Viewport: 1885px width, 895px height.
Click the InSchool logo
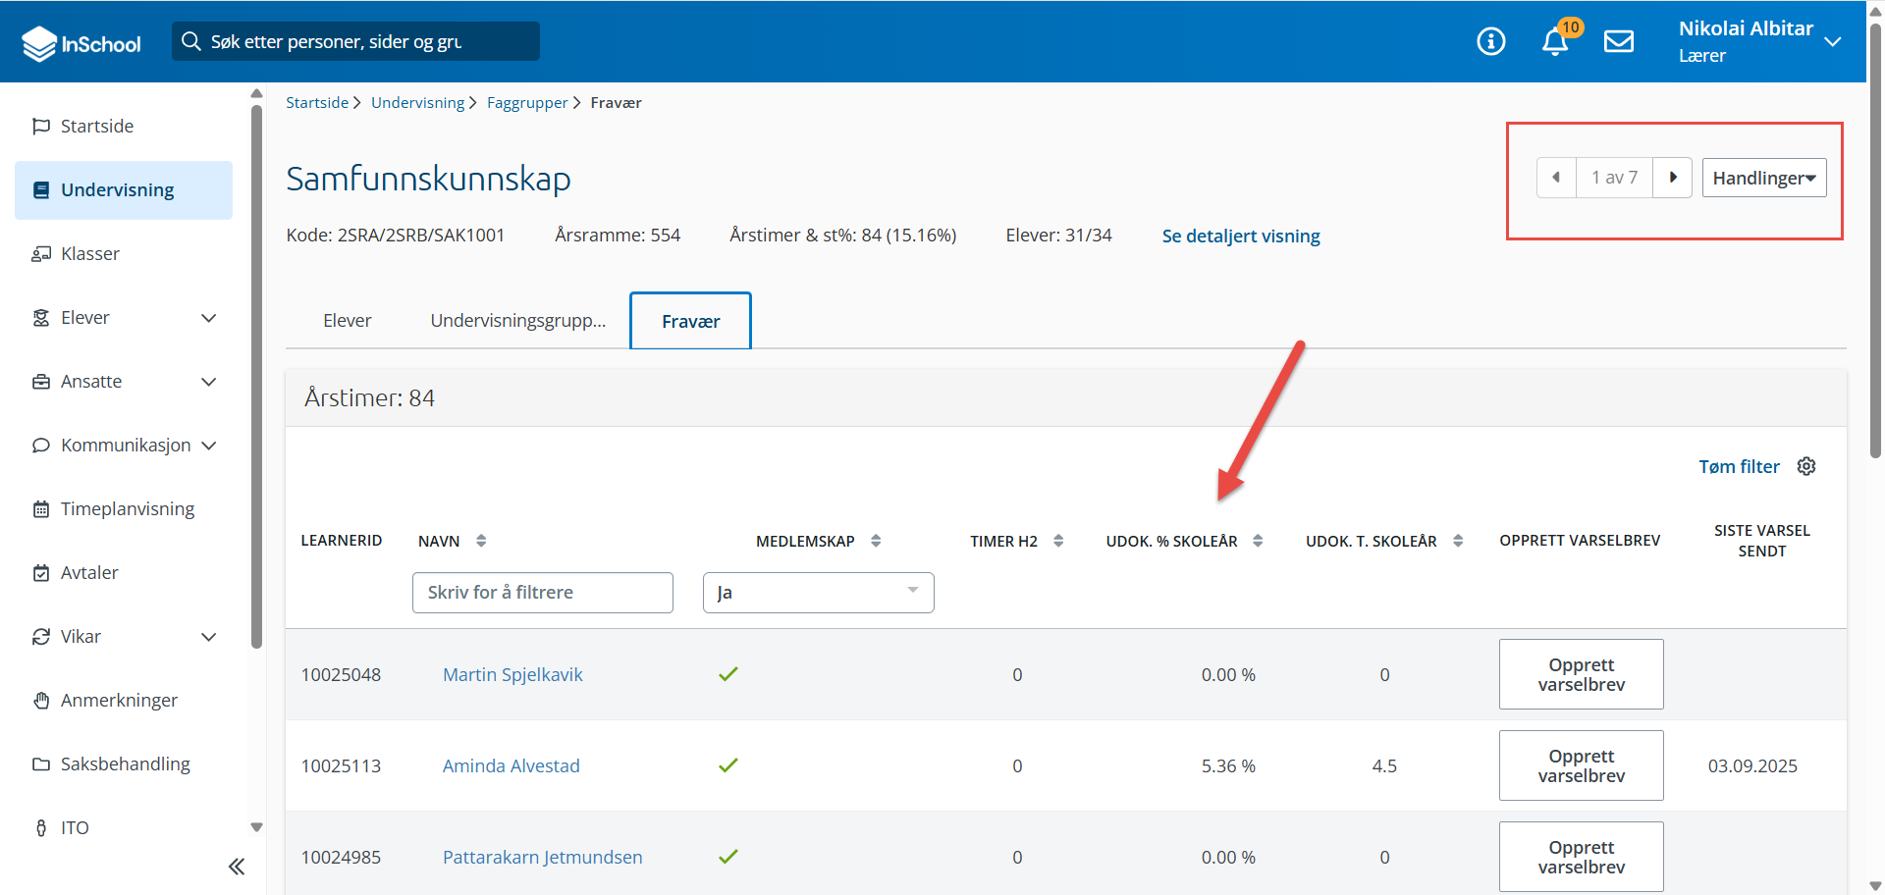coord(81,43)
